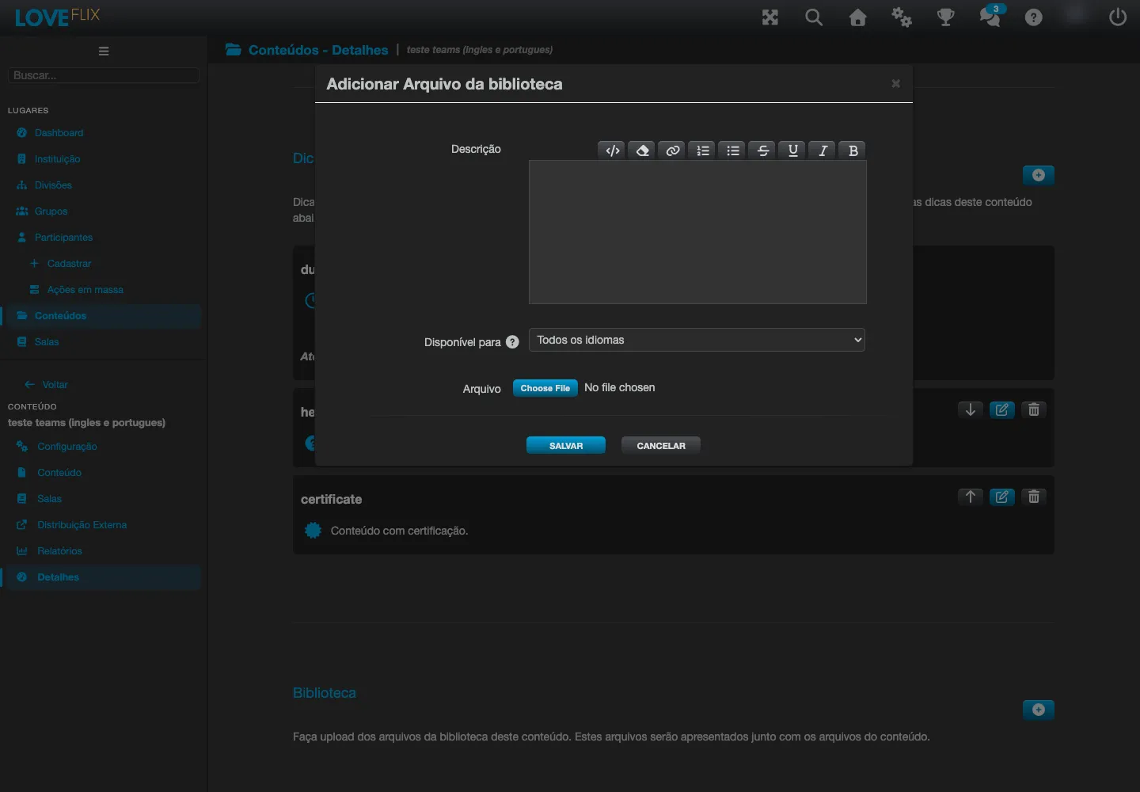Click into the Descrição text area
The image size is (1140, 792).
click(697, 232)
